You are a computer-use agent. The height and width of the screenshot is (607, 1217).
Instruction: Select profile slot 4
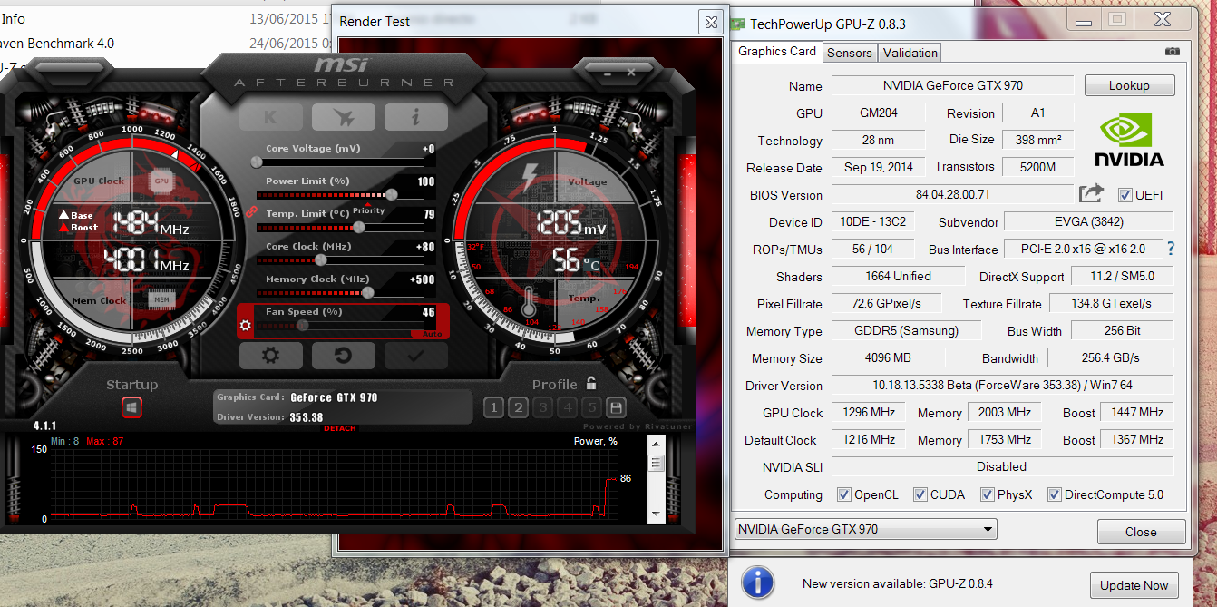click(567, 407)
